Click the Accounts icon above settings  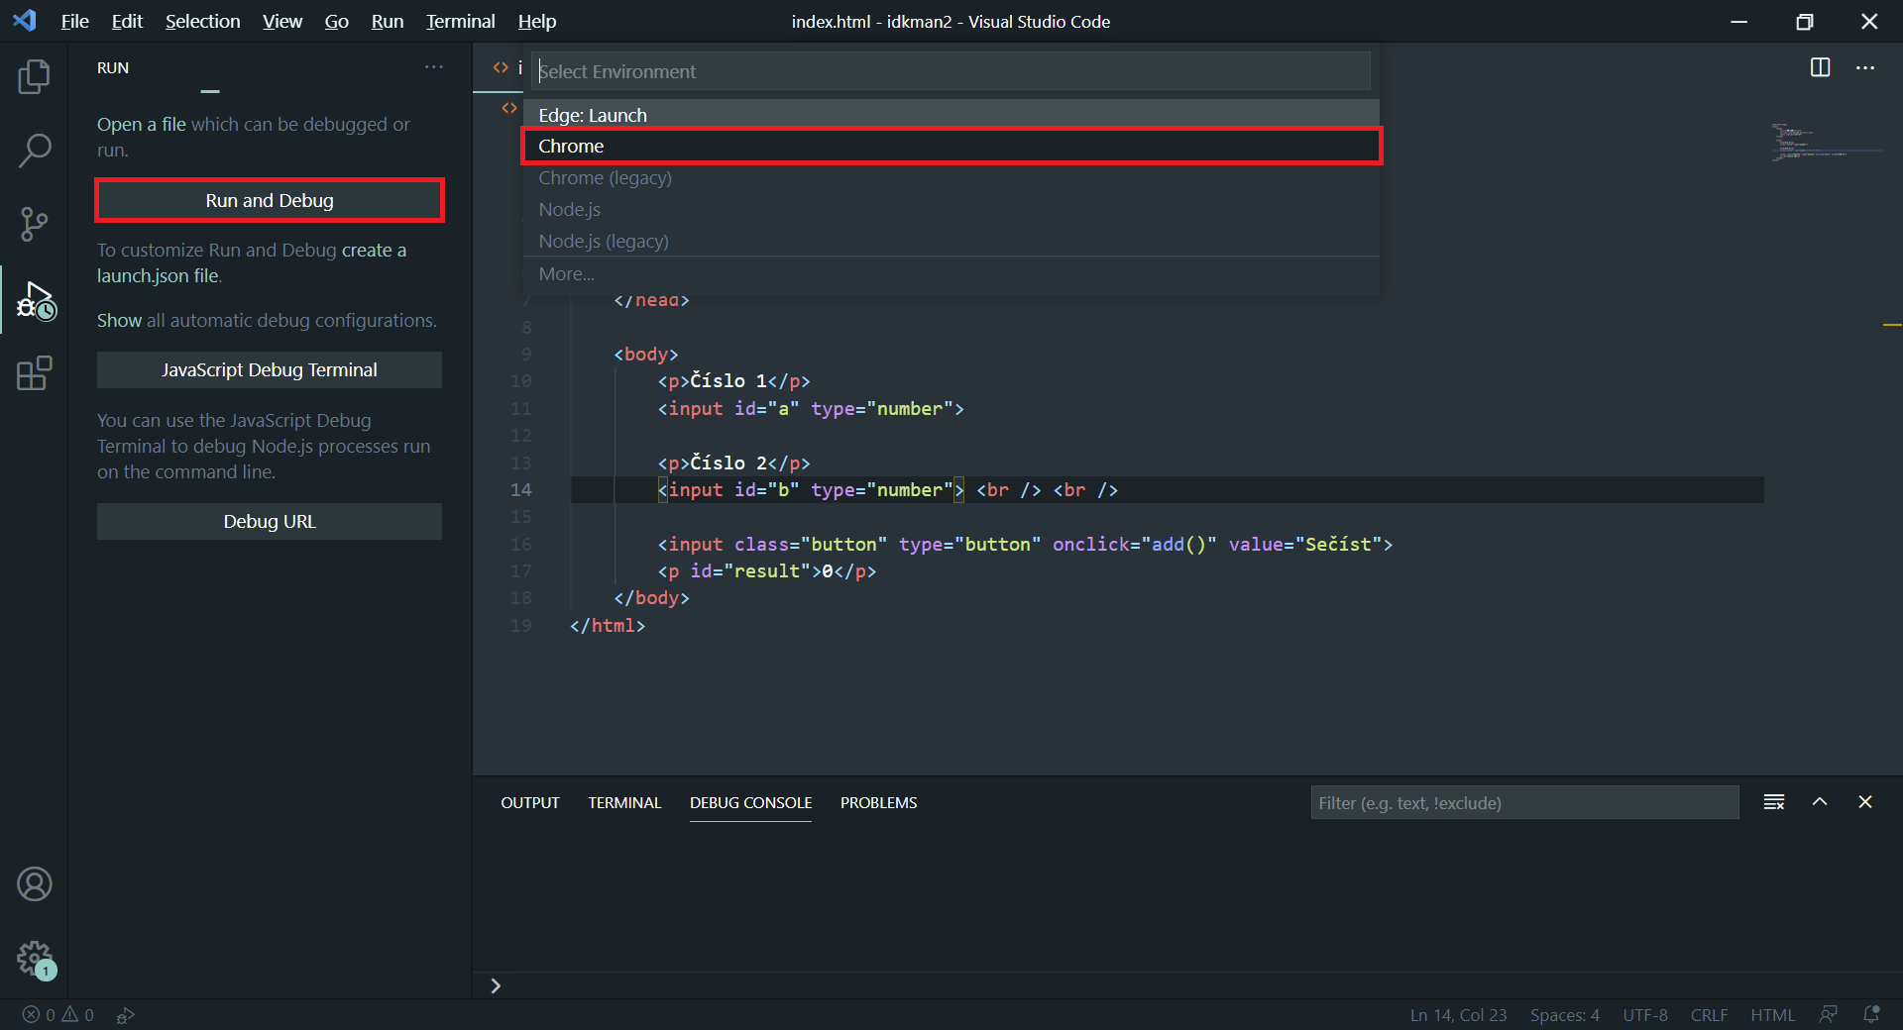click(35, 884)
